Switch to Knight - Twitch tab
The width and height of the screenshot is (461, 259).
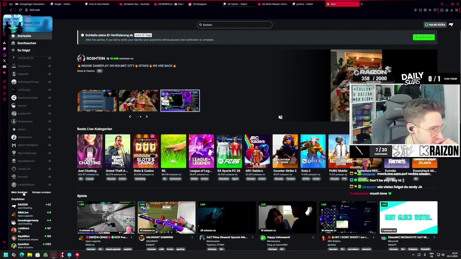(x=62, y=4)
